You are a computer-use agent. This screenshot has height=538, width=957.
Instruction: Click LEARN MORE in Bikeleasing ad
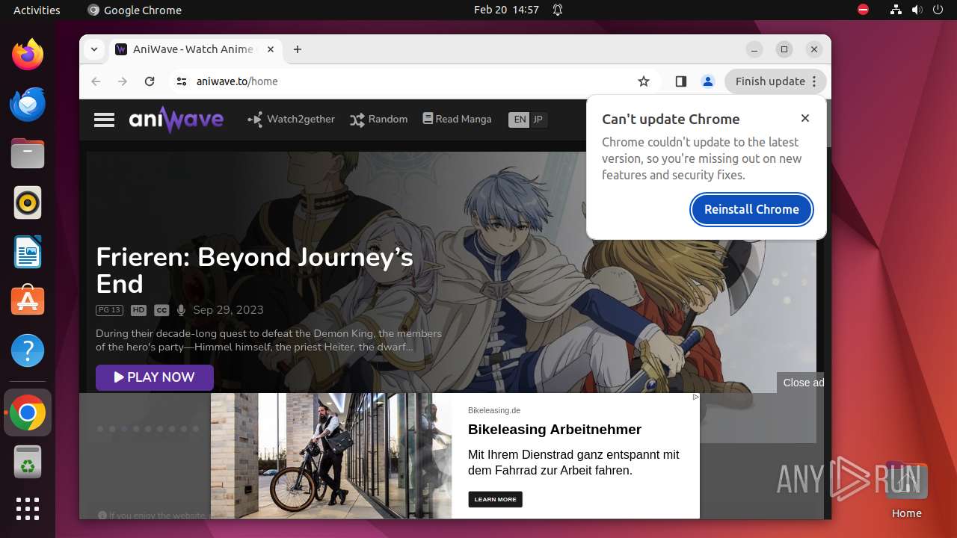pos(495,499)
